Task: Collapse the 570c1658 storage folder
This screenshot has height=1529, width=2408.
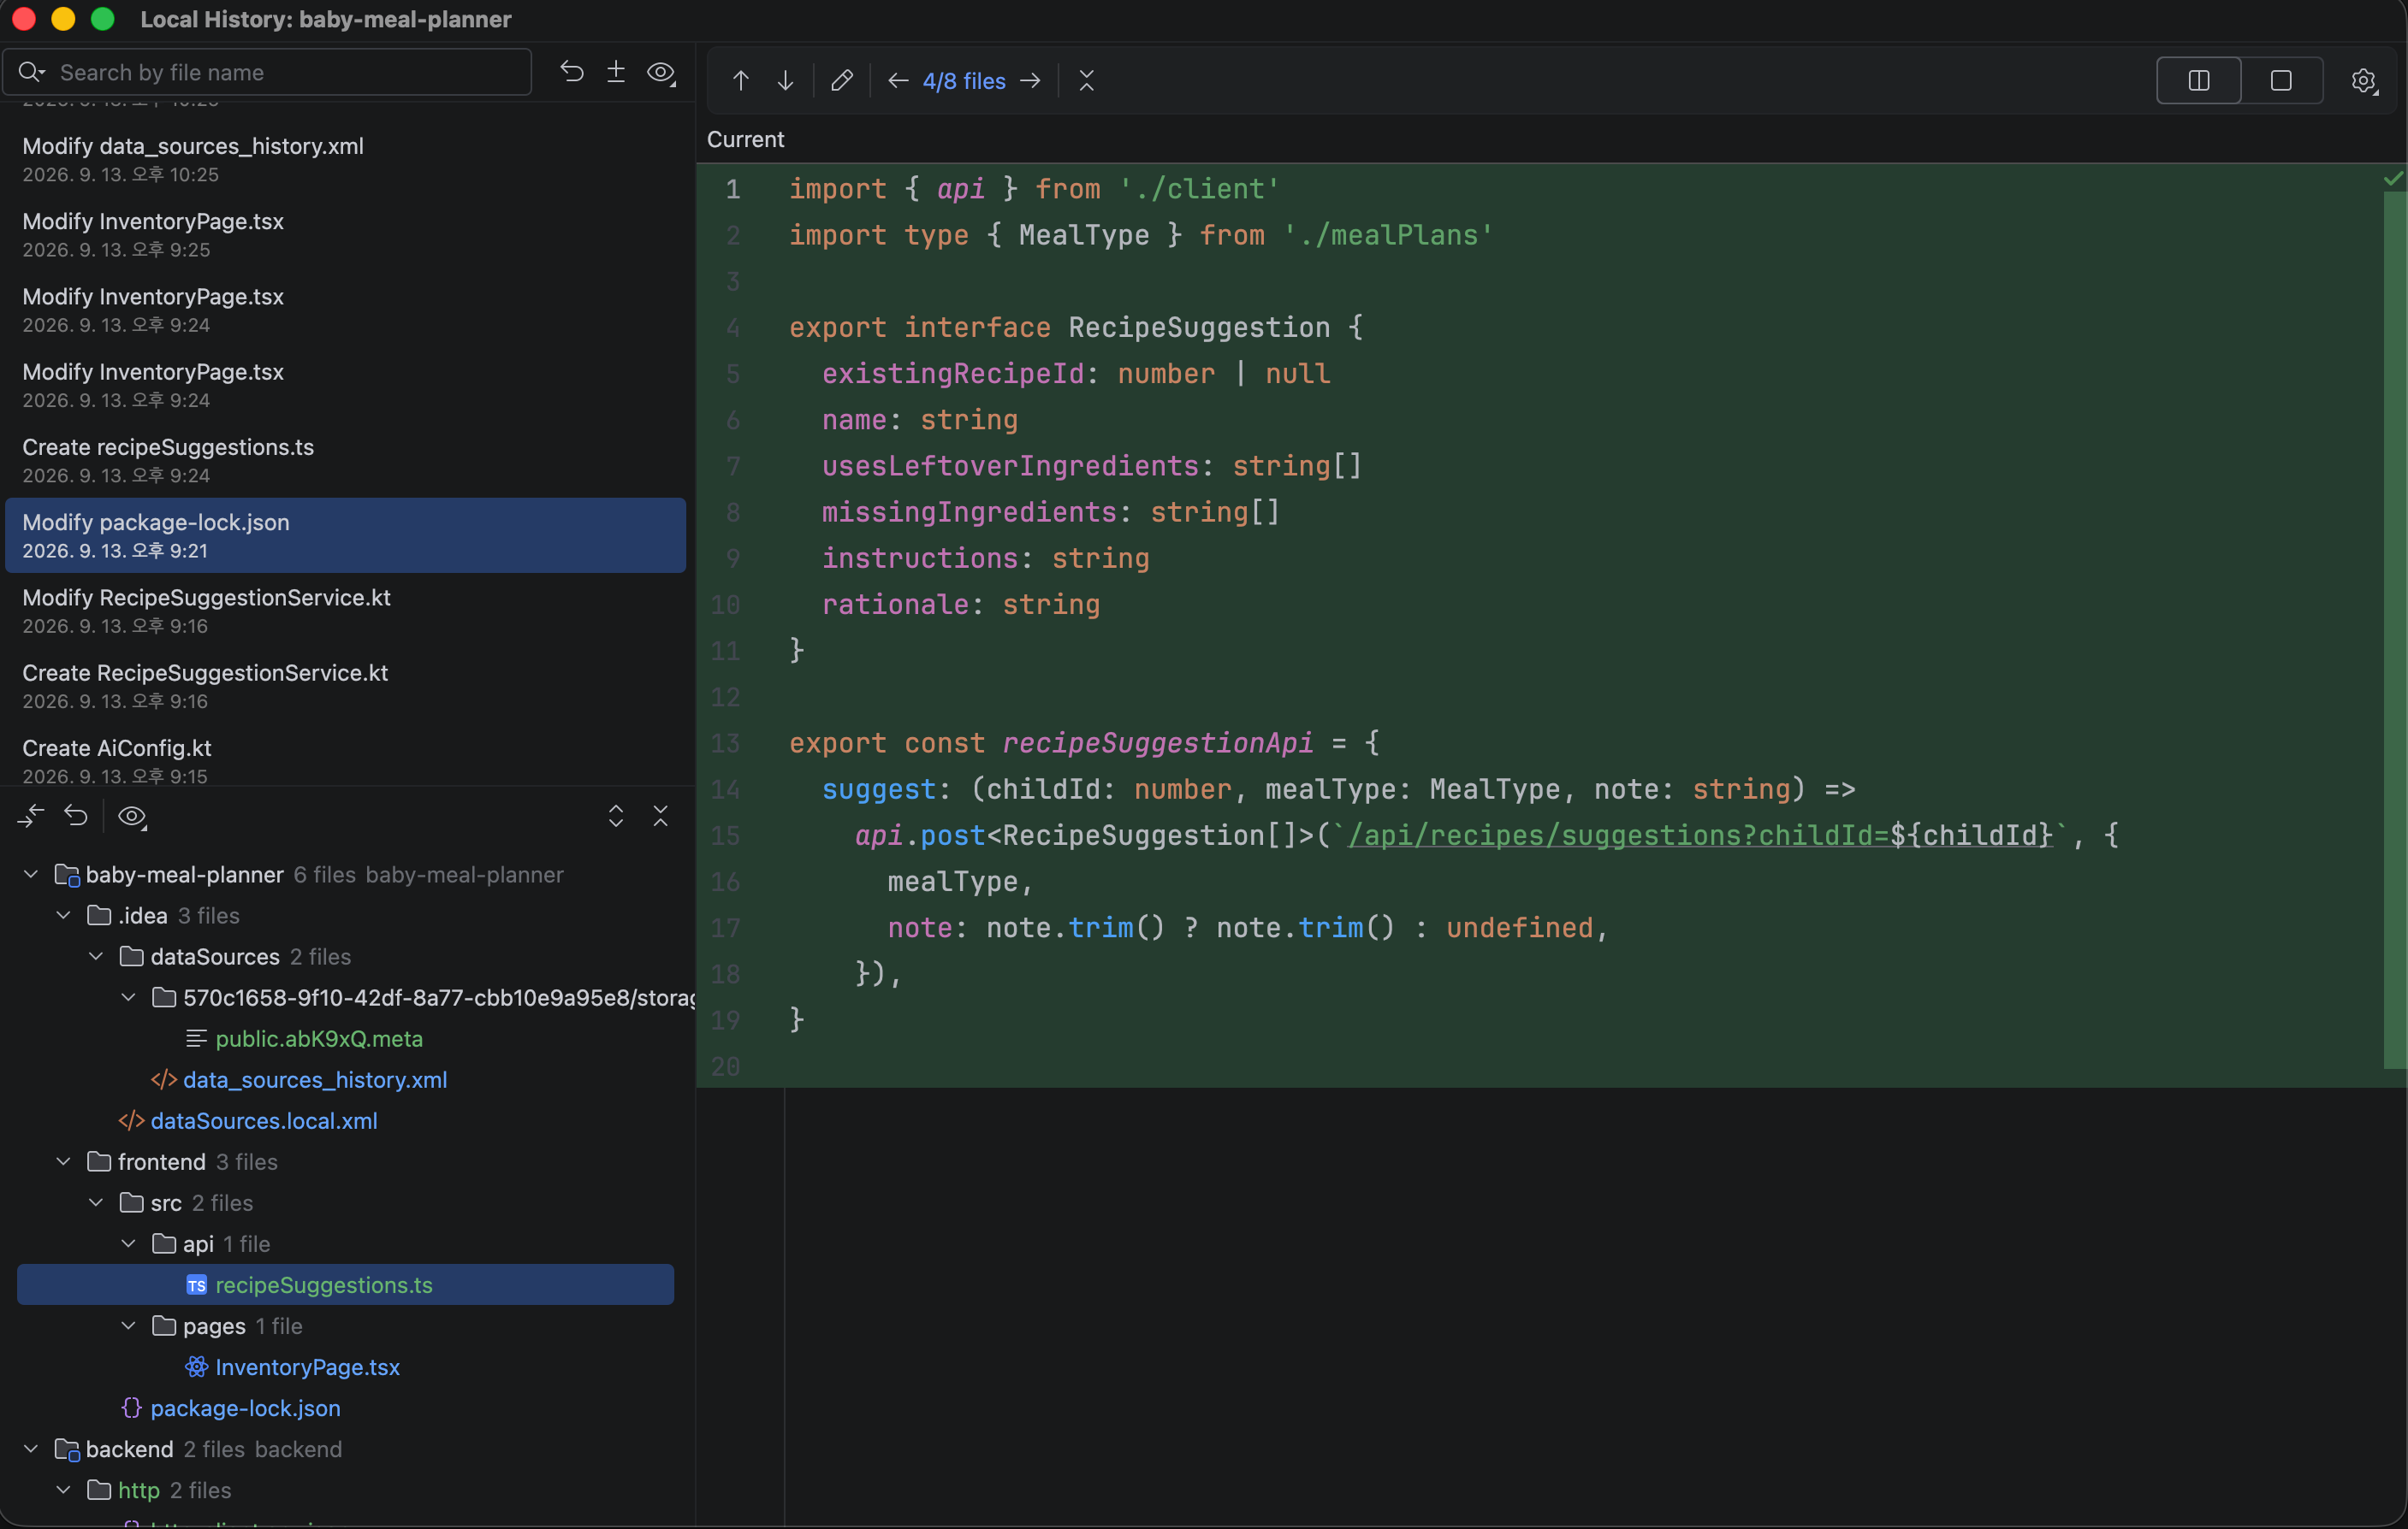Action: coord(128,997)
